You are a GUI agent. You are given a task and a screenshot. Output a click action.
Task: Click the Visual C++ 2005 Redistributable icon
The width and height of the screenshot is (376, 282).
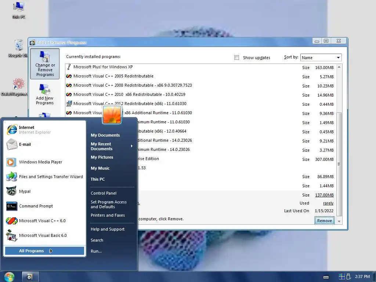[x=69, y=76]
